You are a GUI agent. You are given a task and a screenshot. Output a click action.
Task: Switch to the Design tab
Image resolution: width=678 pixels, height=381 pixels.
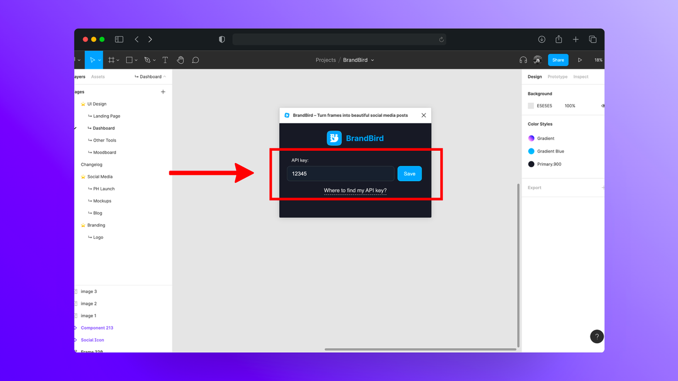[x=534, y=77]
